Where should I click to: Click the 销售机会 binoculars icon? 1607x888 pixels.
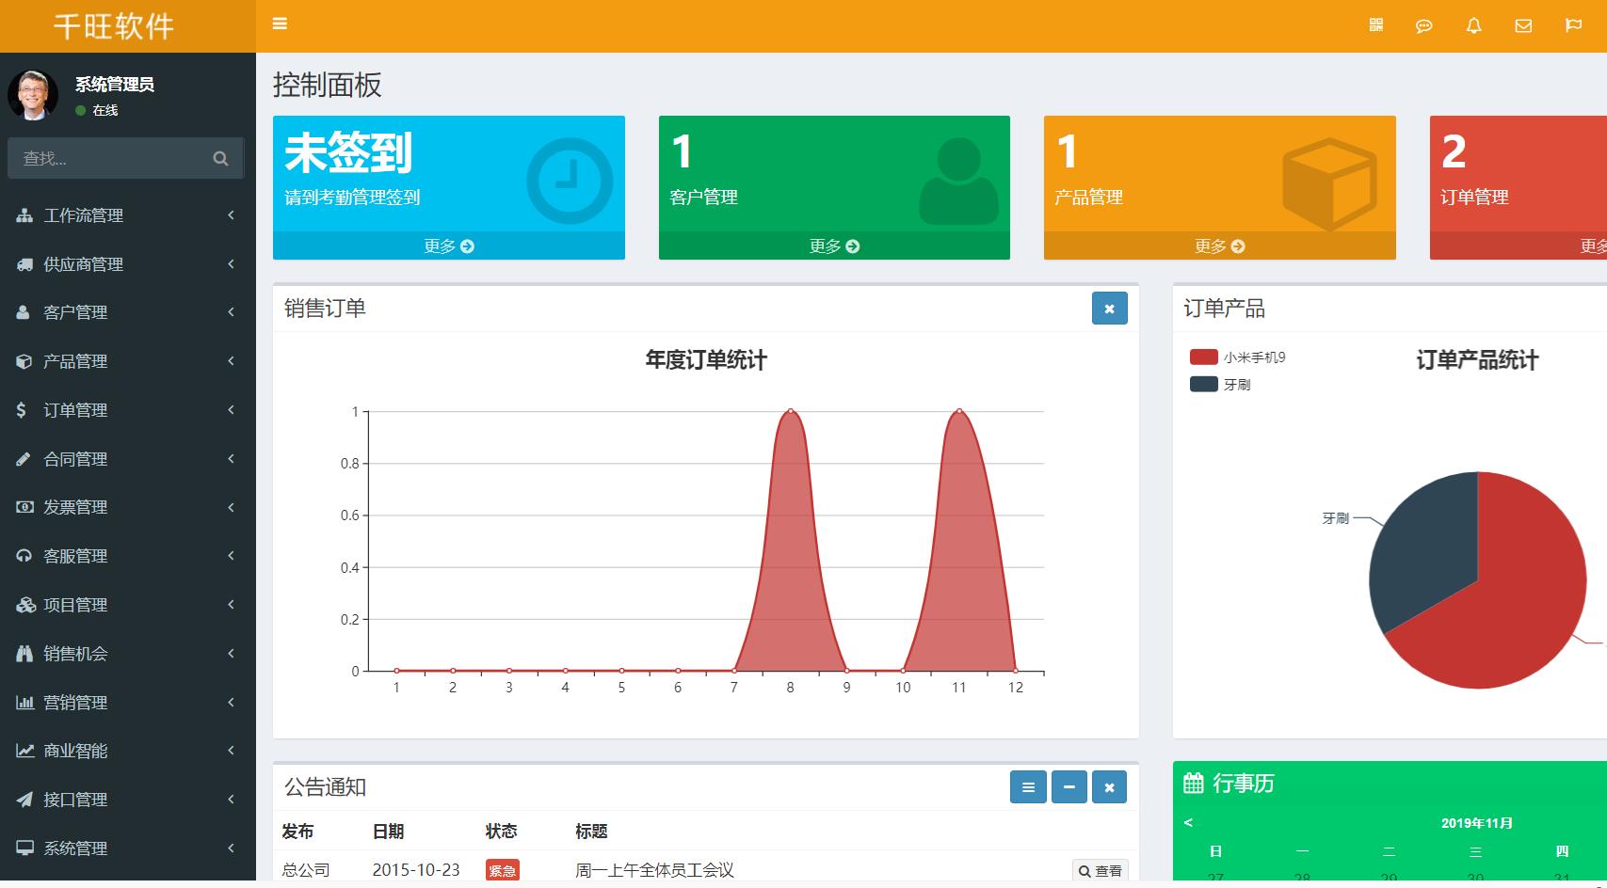tap(24, 654)
